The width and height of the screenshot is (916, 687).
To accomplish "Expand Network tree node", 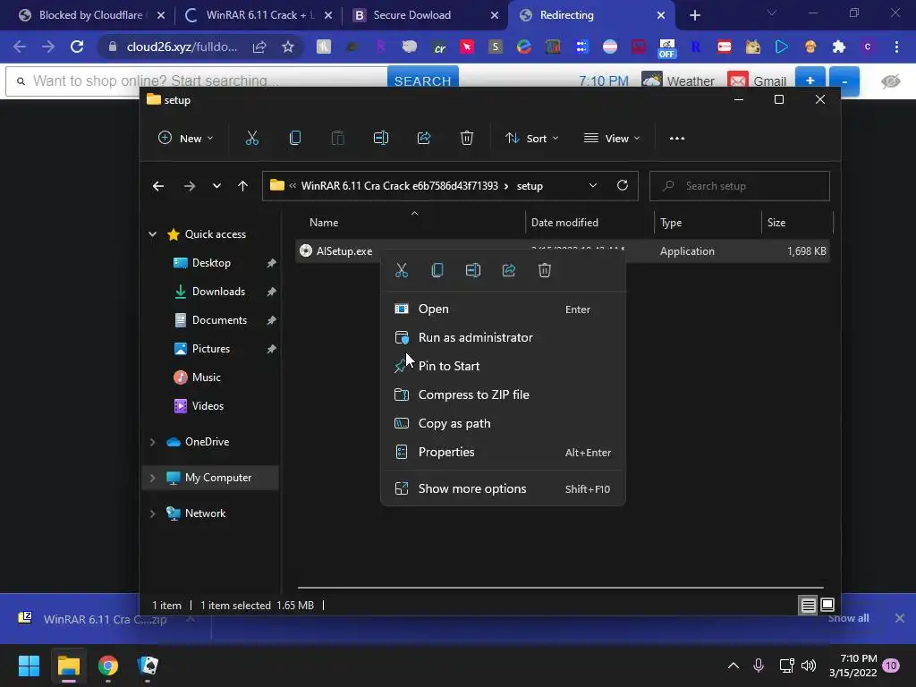I will click(152, 513).
